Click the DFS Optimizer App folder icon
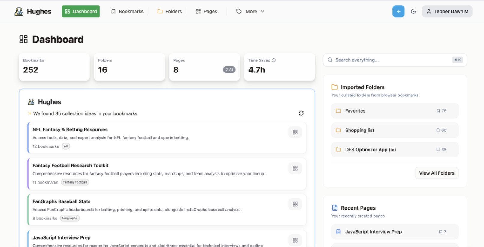The width and height of the screenshot is (484, 247). point(338,150)
